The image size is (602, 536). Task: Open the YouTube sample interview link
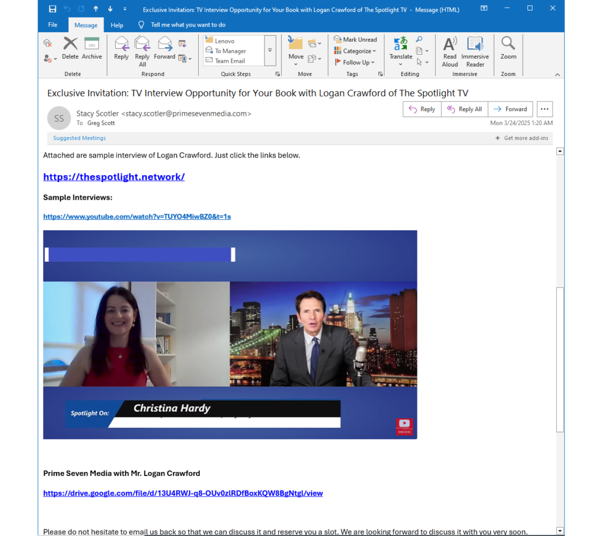tap(137, 216)
